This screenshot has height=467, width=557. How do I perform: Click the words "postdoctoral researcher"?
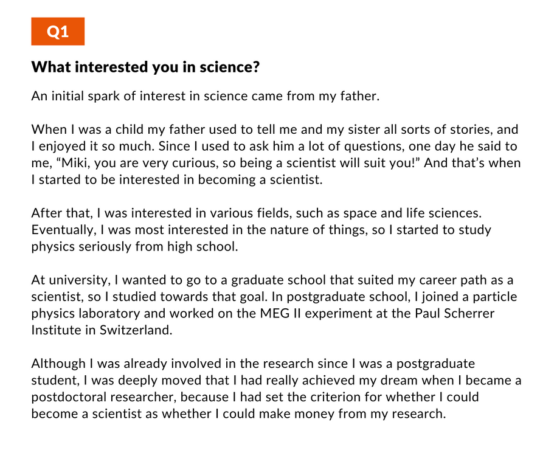coord(104,397)
